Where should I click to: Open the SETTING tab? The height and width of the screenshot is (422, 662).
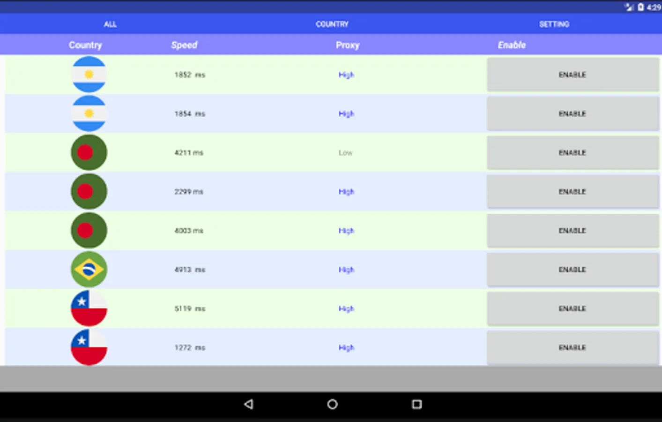click(554, 24)
